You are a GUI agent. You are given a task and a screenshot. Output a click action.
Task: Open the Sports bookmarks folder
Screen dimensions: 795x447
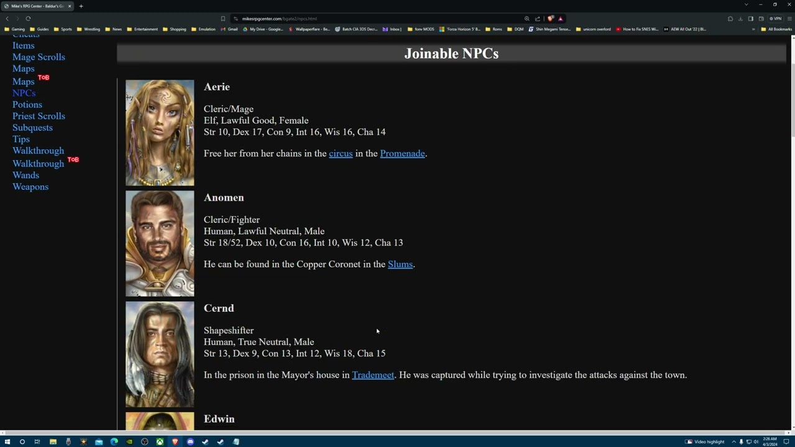(63, 29)
